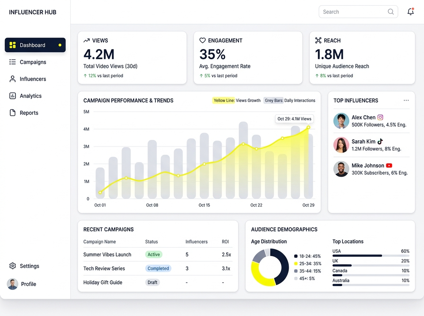Click the 25-34: 35% legend swatch
The image size is (424, 316).
[x=296, y=263]
